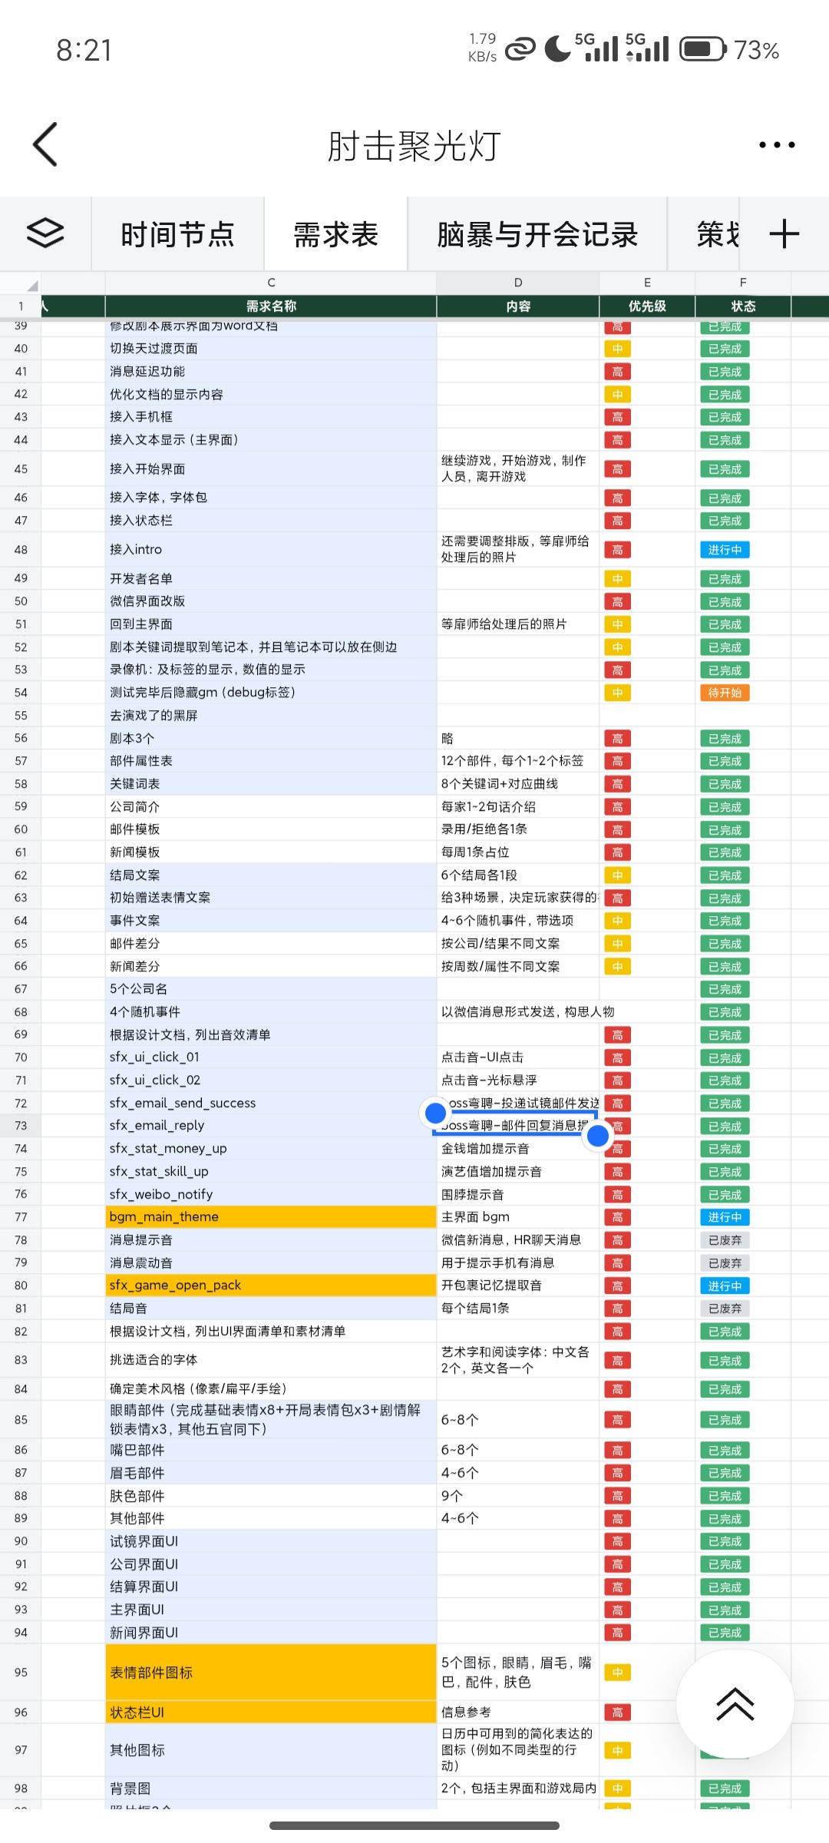The width and height of the screenshot is (829, 1843).
Task: Select column F header
Action: (743, 283)
